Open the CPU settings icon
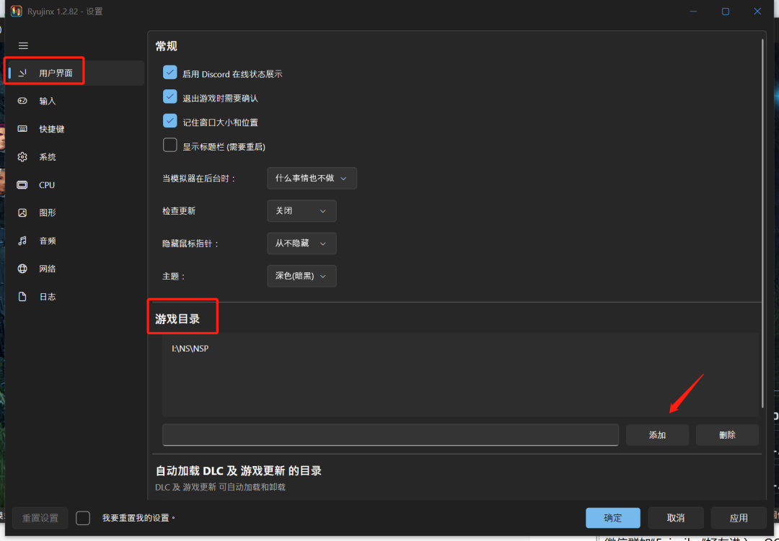Screen dimensions: 779x541 tap(23, 185)
